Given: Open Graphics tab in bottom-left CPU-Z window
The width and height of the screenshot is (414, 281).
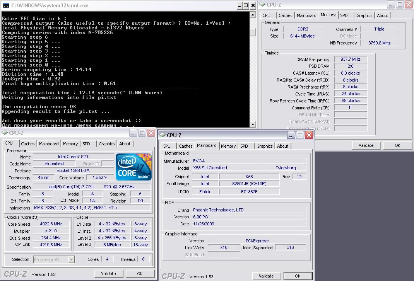Looking at the screenshot, I should tap(107, 144).
